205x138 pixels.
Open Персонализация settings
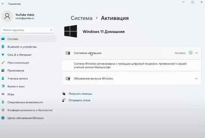pos(28,63)
